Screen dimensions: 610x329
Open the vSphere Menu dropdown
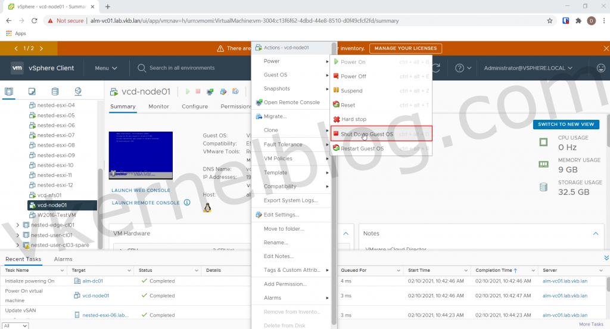click(106, 68)
